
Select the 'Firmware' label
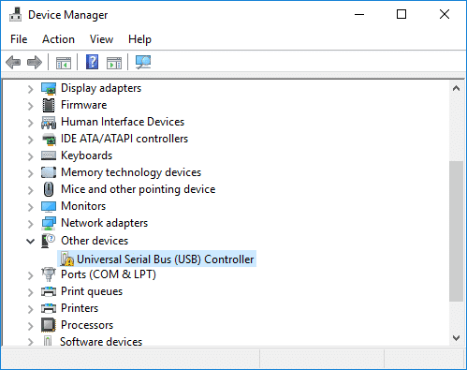[83, 105]
